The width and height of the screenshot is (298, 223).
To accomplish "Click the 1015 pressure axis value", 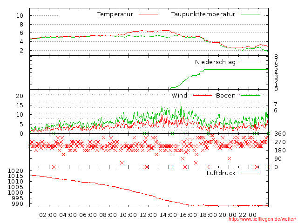I will (15, 176).
